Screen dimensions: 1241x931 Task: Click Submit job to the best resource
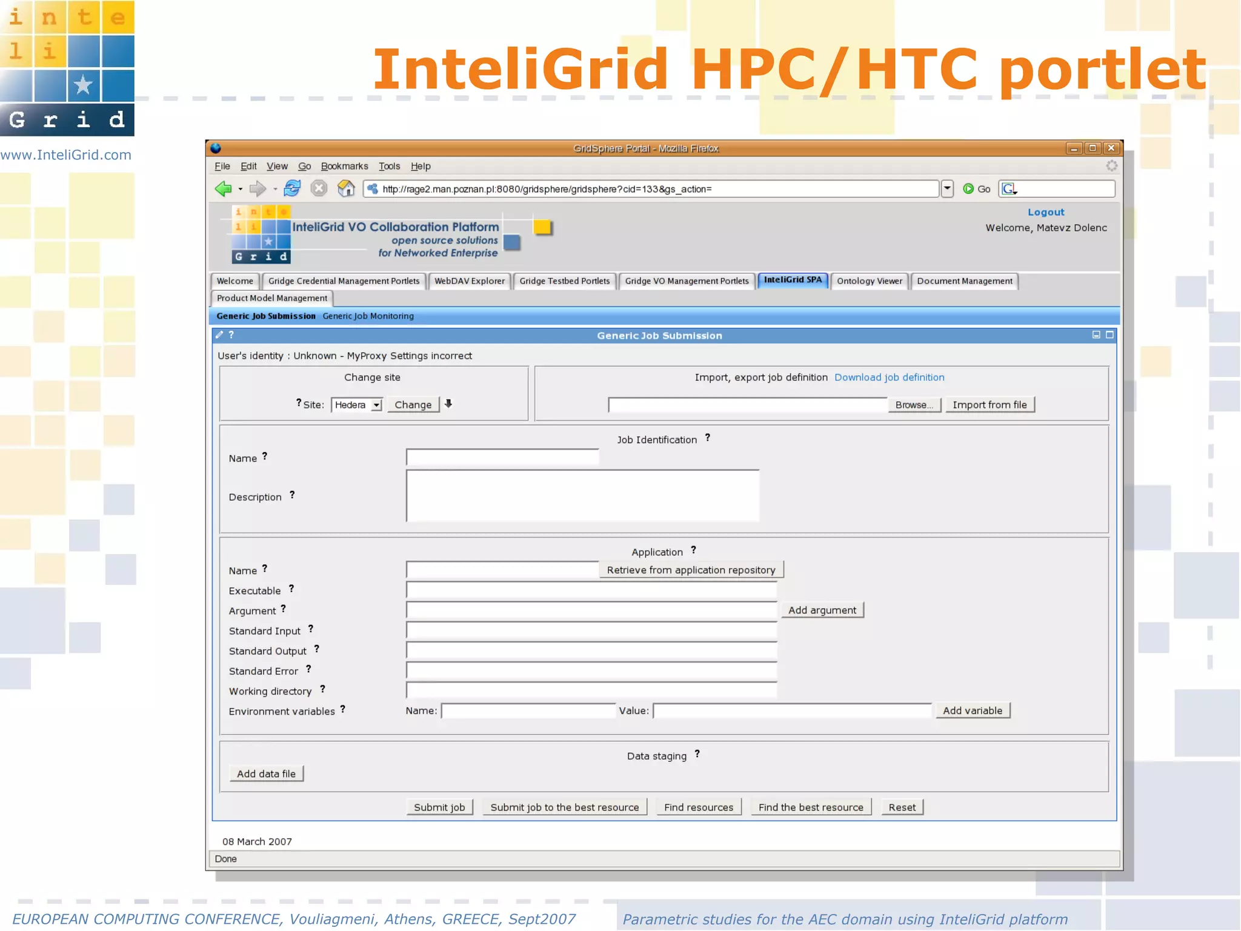[x=565, y=807]
